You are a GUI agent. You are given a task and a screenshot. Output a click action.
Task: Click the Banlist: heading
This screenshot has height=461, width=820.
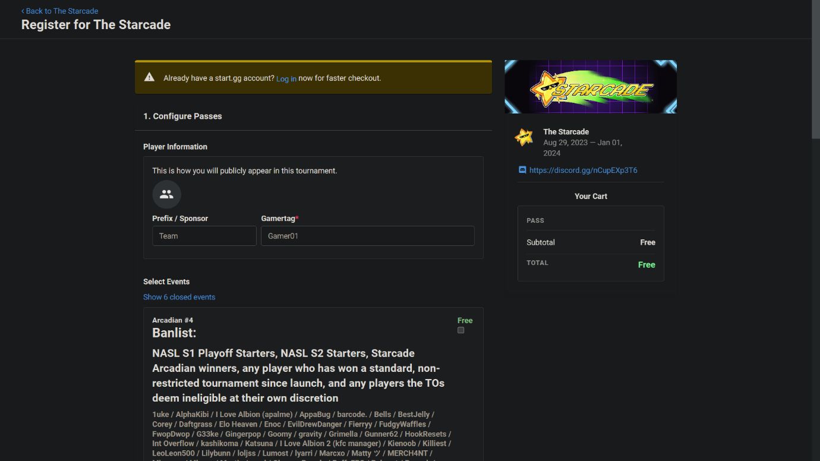(174, 333)
